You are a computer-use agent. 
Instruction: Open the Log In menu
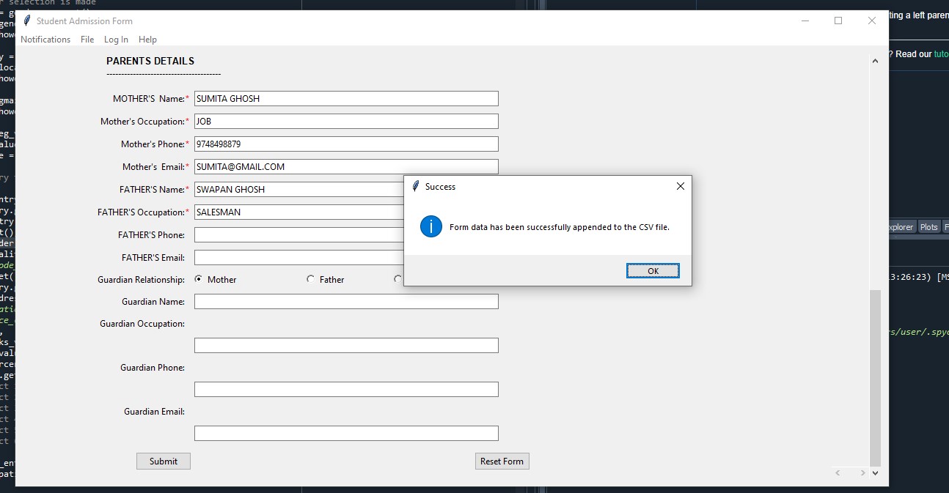pyautogui.click(x=116, y=40)
